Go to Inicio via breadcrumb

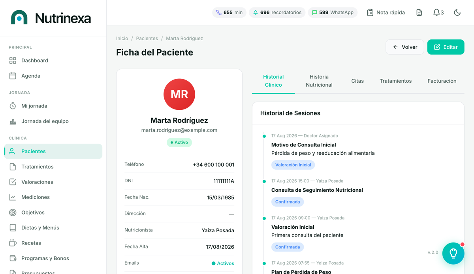point(122,39)
